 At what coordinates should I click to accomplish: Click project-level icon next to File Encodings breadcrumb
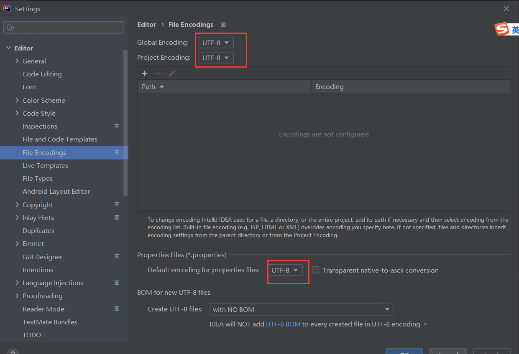[223, 25]
